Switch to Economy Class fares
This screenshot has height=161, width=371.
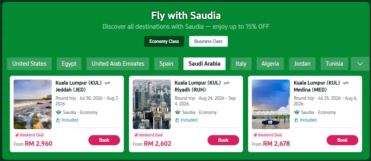coord(164,41)
